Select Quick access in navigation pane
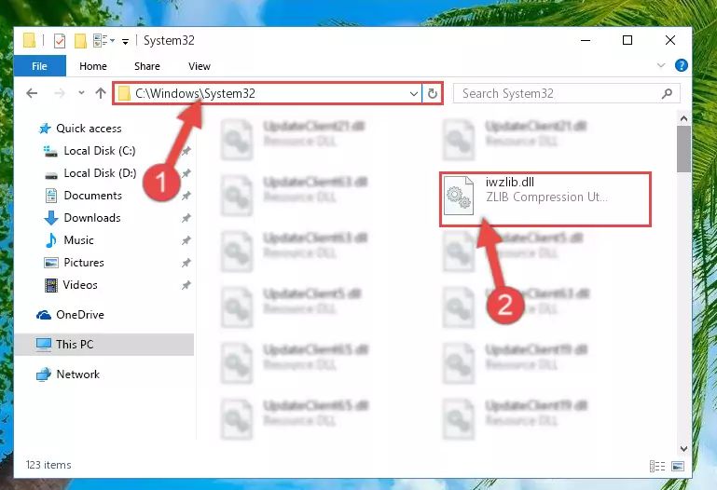 (x=89, y=129)
